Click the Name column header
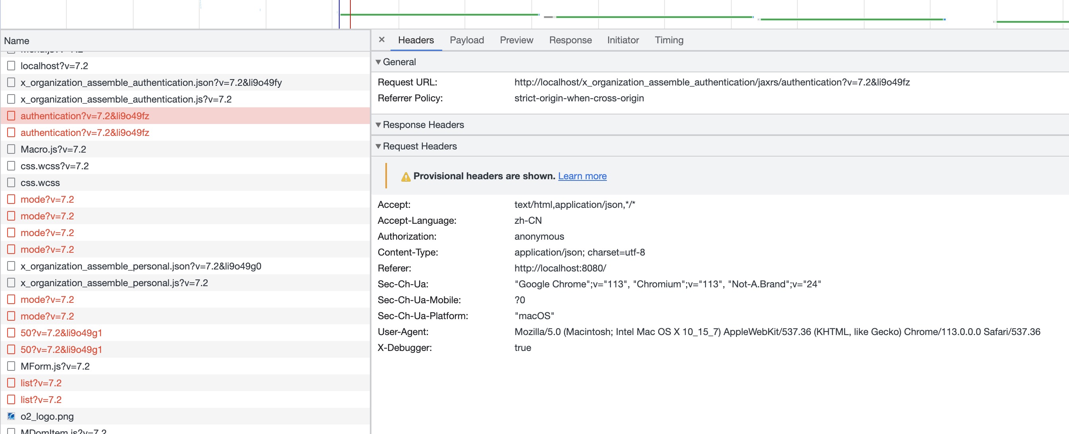Image resolution: width=1069 pixels, height=434 pixels. pos(17,41)
